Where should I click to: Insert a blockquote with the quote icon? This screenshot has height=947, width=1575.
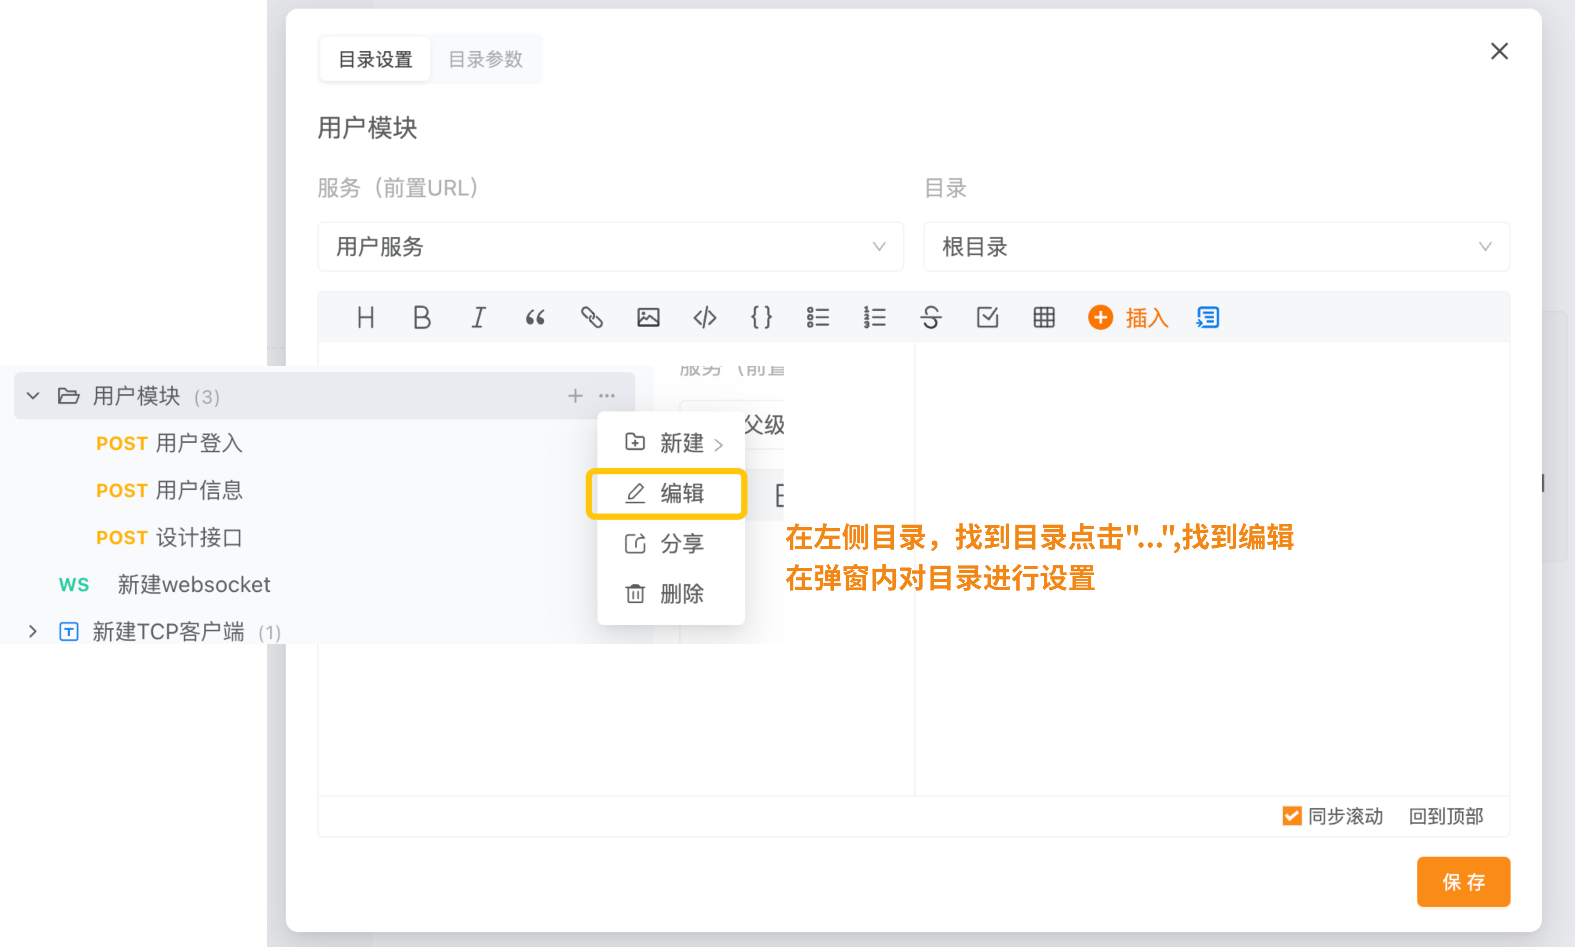coord(535,317)
